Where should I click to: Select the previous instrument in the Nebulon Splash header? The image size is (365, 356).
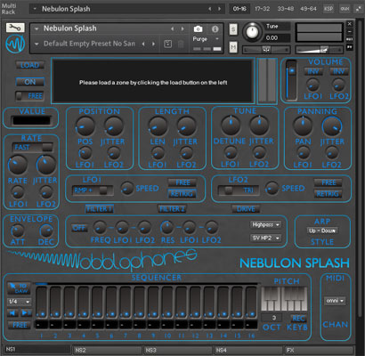tap(173, 28)
